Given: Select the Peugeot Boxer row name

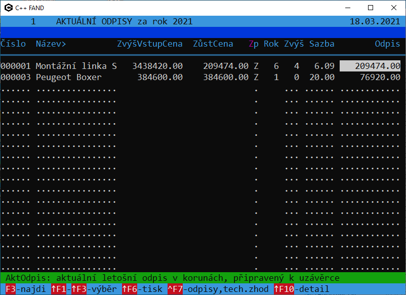Looking at the screenshot, I should (x=68, y=78).
